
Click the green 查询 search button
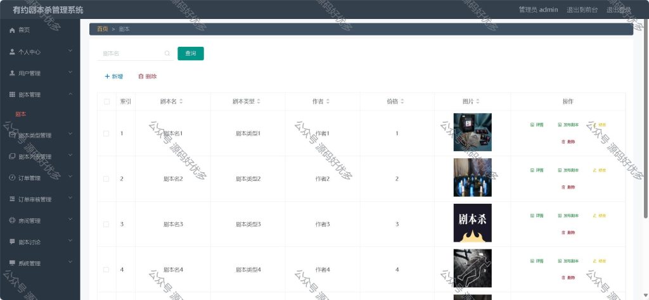[190, 53]
